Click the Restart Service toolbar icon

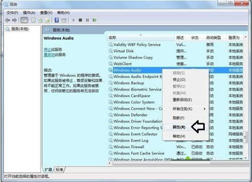point(95,20)
